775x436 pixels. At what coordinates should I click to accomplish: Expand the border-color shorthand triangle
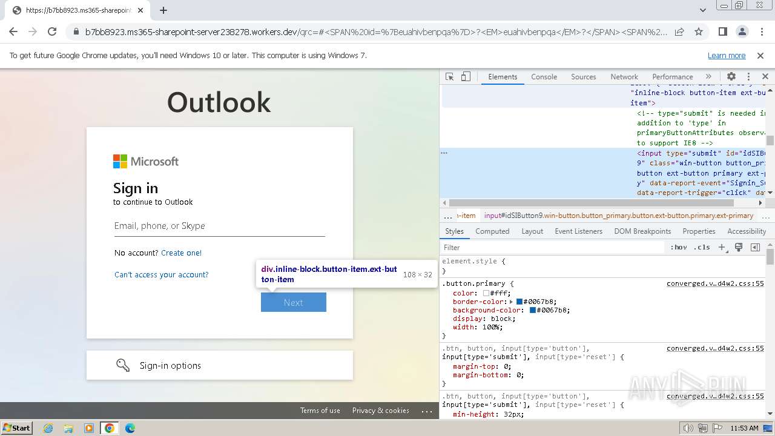click(x=512, y=302)
